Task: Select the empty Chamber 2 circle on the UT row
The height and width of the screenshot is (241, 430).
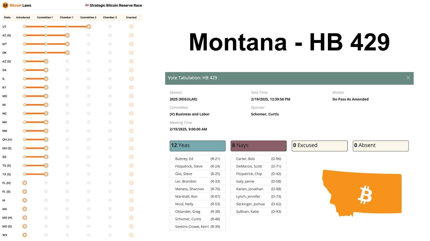Action: [110, 27]
